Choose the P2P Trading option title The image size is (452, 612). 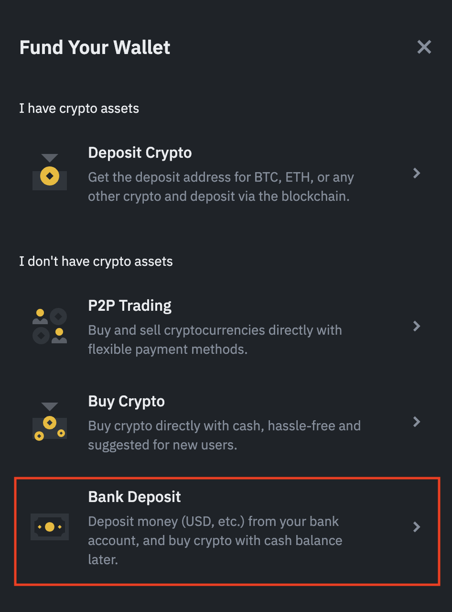130,306
